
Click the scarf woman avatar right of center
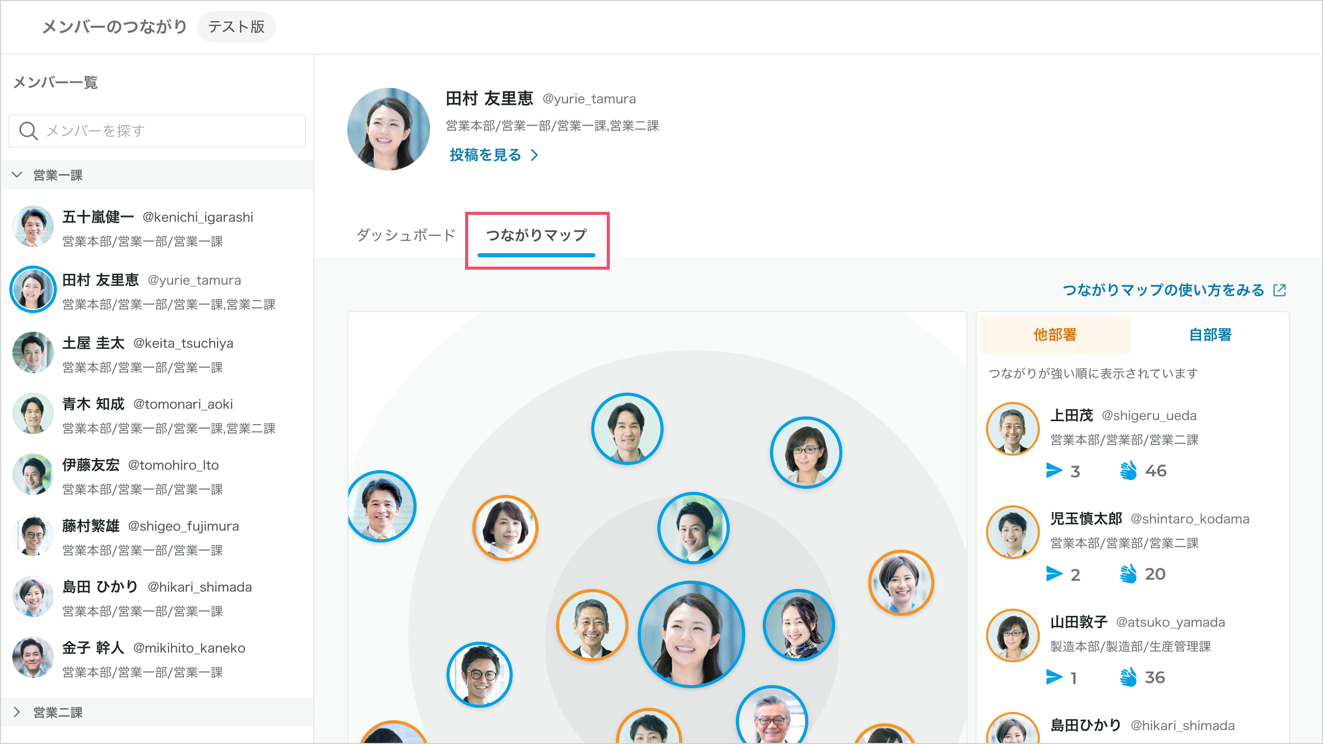(x=798, y=625)
